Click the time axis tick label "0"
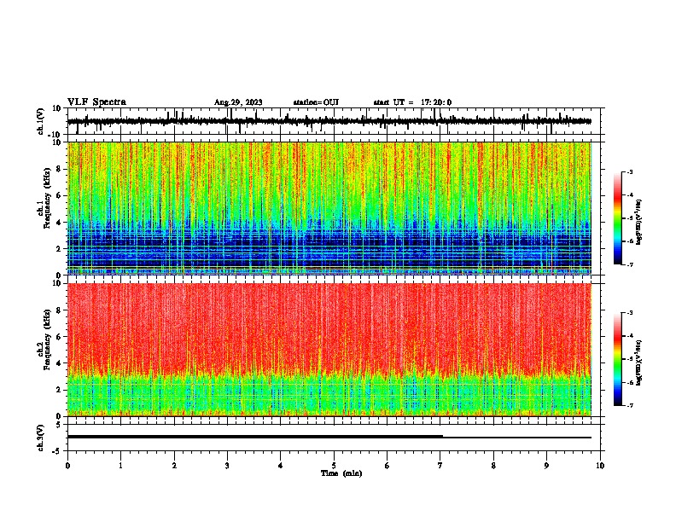This screenshot has height=522, width=676. 67,466
